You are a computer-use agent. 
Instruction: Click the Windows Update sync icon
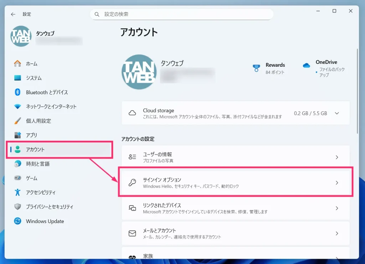point(17,221)
